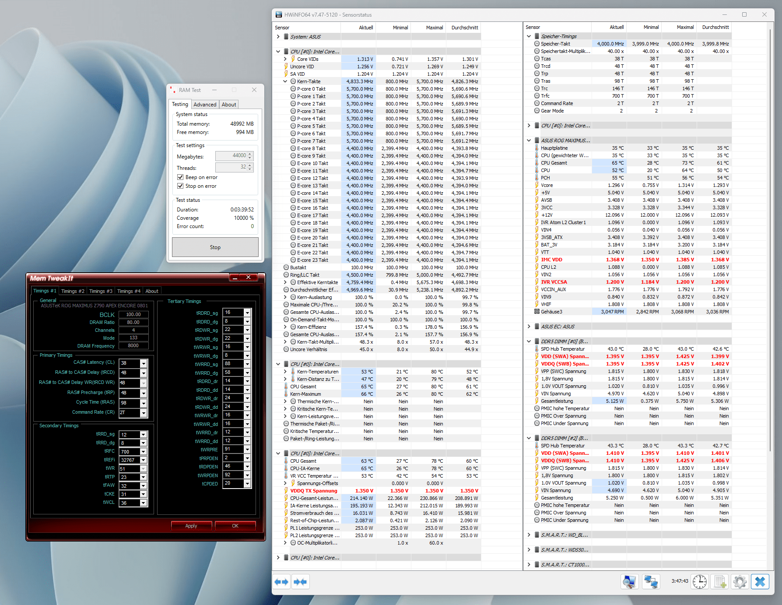Click the Gear Mode sensor icon

point(537,111)
